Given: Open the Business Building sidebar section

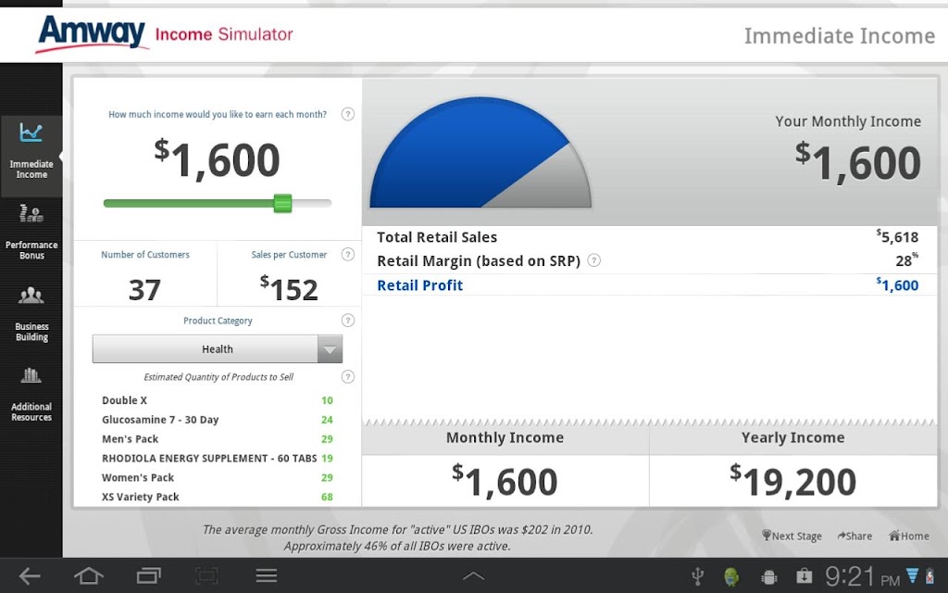Looking at the screenshot, I should [x=31, y=315].
